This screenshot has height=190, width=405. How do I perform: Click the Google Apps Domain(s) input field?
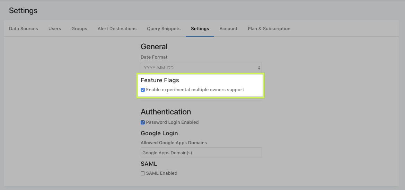pos(201,153)
